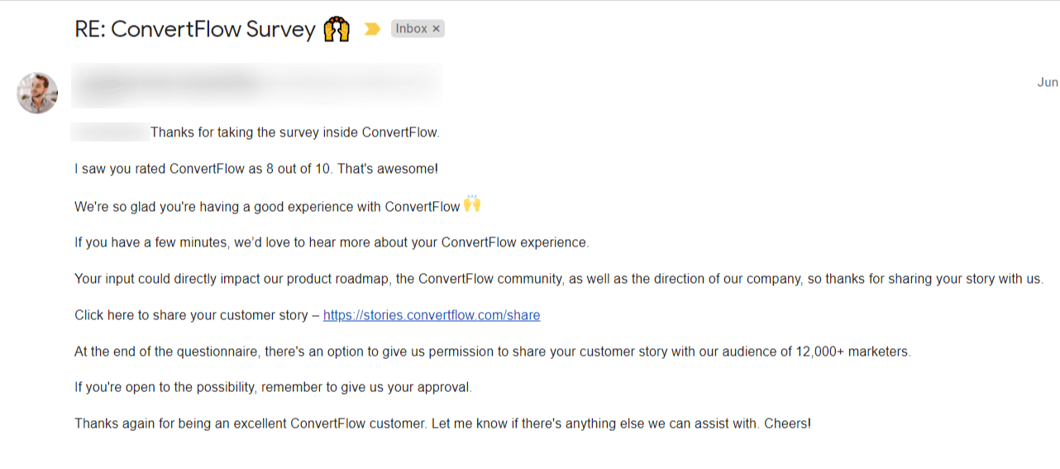Click the blurred recipient name in the greeting
Screen dimensions: 1060x469
coord(110,132)
